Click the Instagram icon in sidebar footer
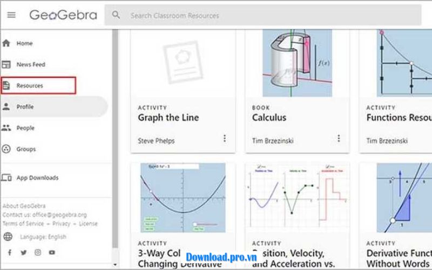 (38, 252)
